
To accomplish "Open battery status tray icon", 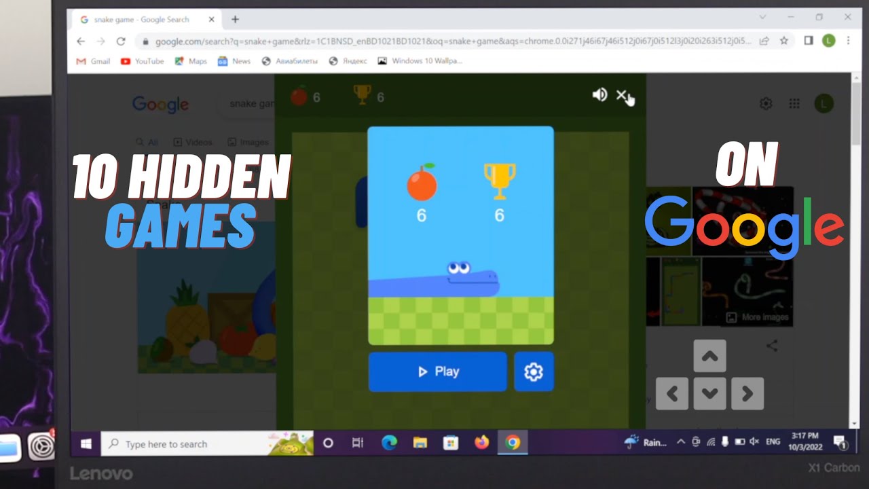I will pos(740,442).
